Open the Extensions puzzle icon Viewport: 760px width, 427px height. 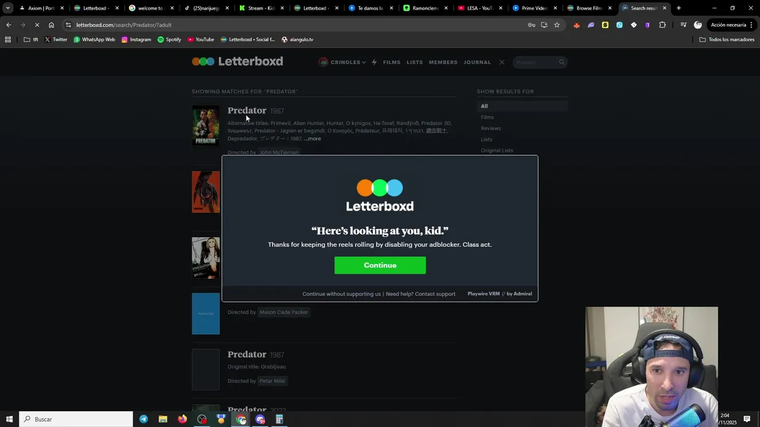[x=663, y=25]
